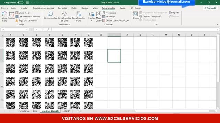Select row 3 header
The image size is (220, 123).
tap(2, 68)
